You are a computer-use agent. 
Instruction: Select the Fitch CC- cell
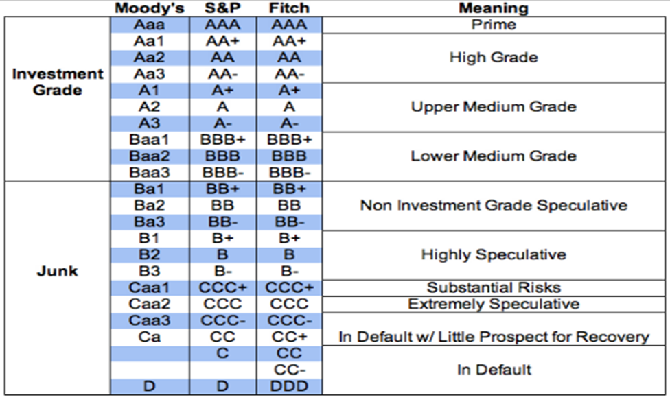pyautogui.click(x=289, y=370)
